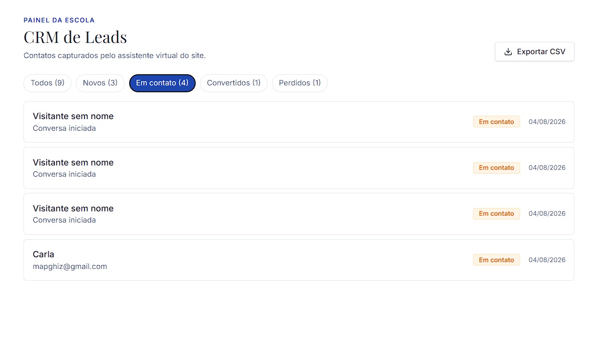Open Carla's lead card
613x352 pixels.
[x=299, y=260]
